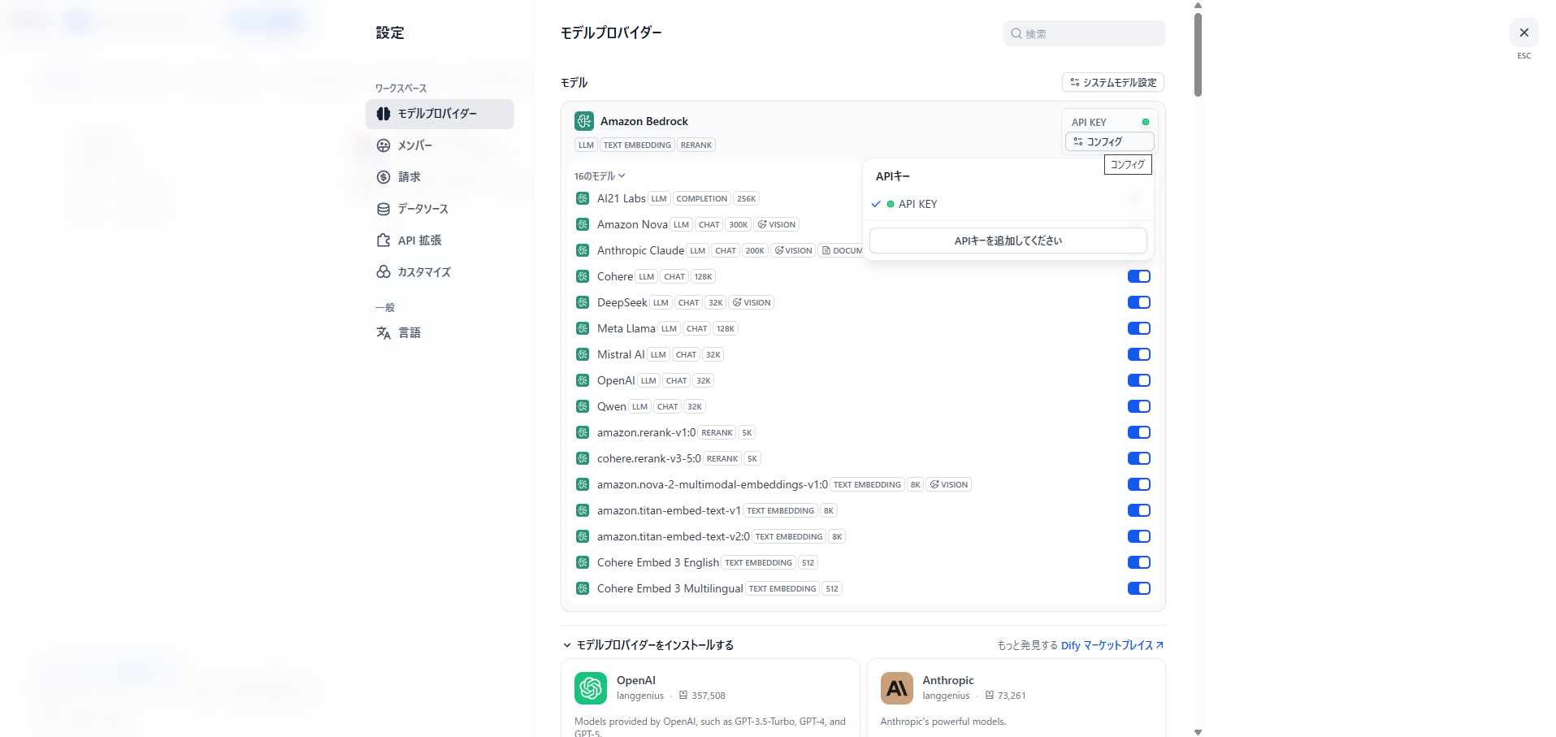Turn off the DeepSeek model switch
This screenshot has width=1556, height=737.
point(1138,302)
